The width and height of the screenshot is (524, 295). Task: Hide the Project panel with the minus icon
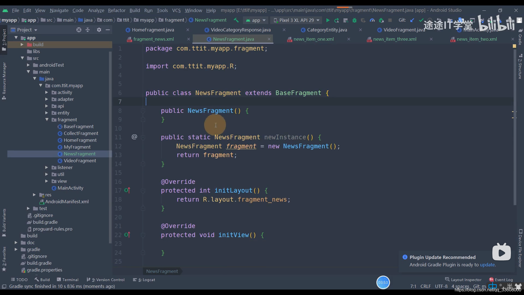[108, 30]
